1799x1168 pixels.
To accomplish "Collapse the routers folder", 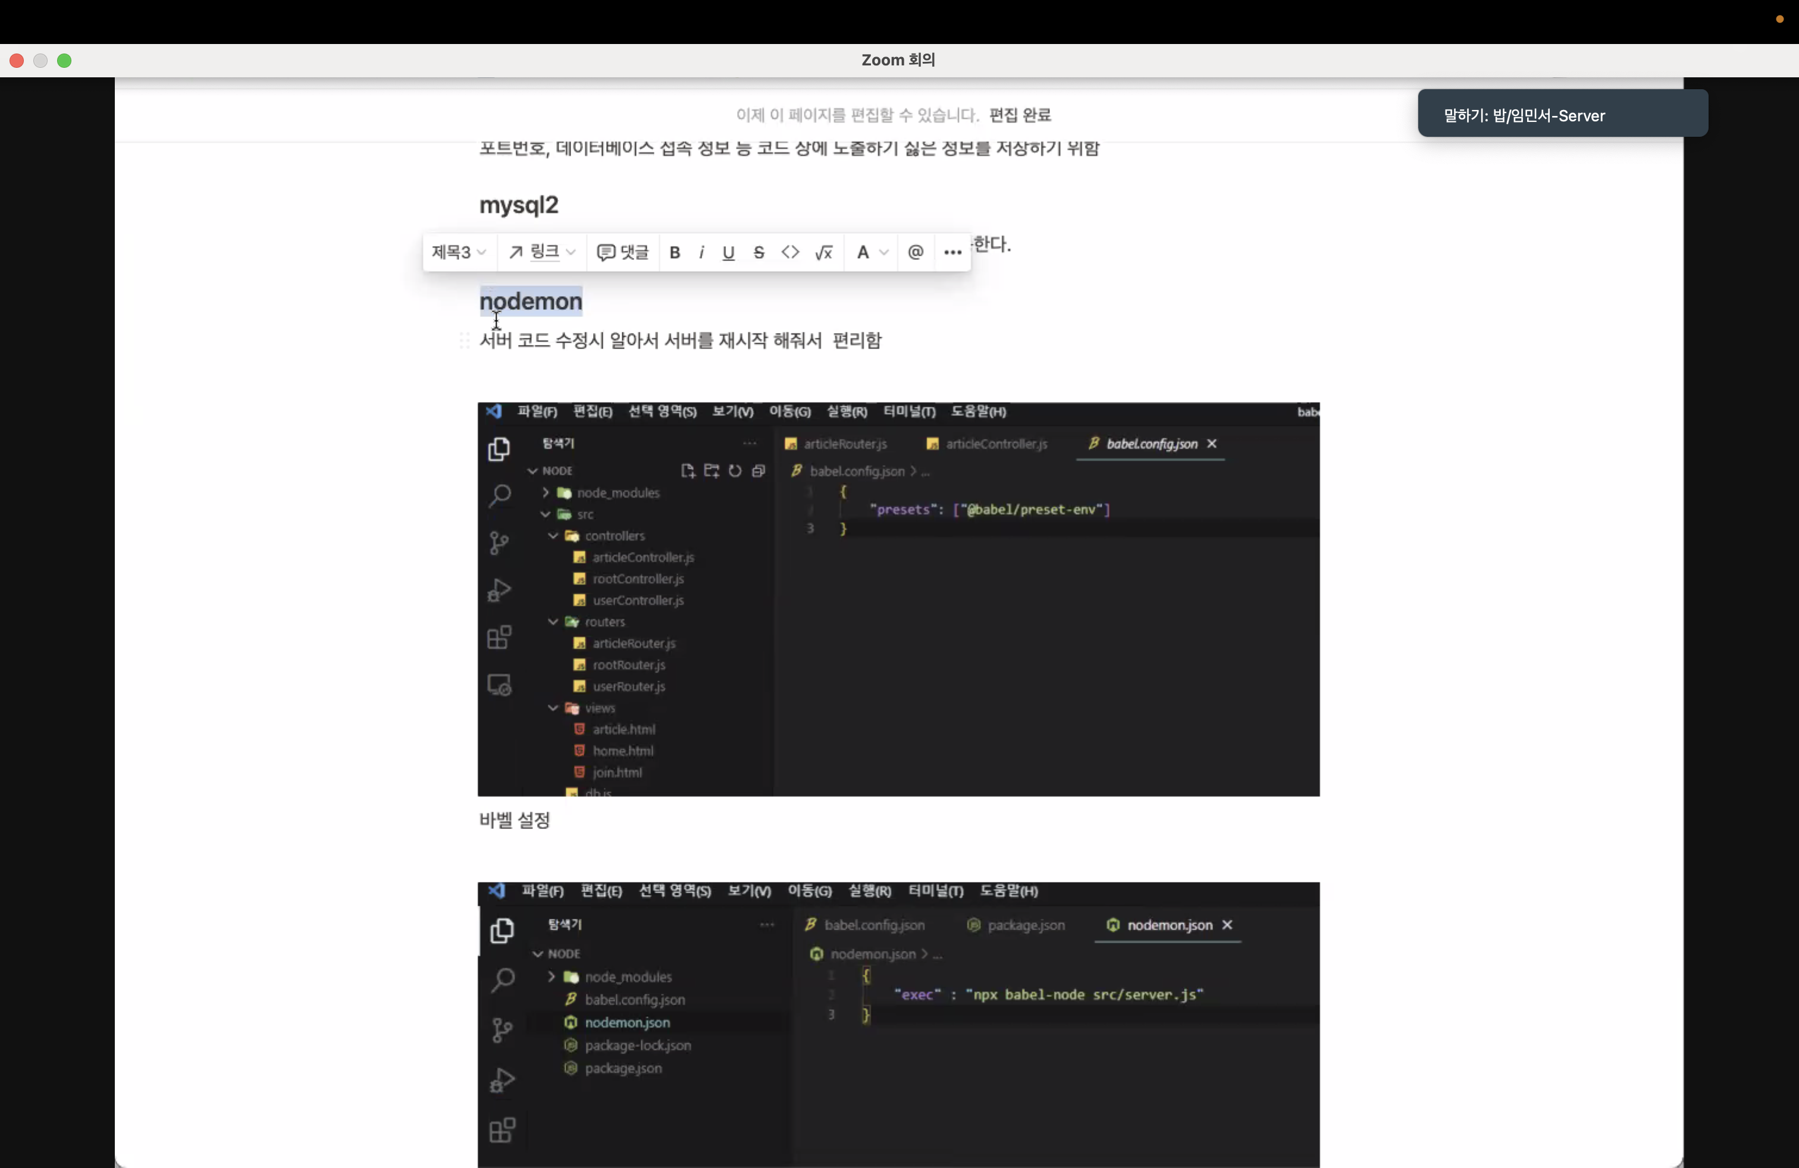I will 553,622.
